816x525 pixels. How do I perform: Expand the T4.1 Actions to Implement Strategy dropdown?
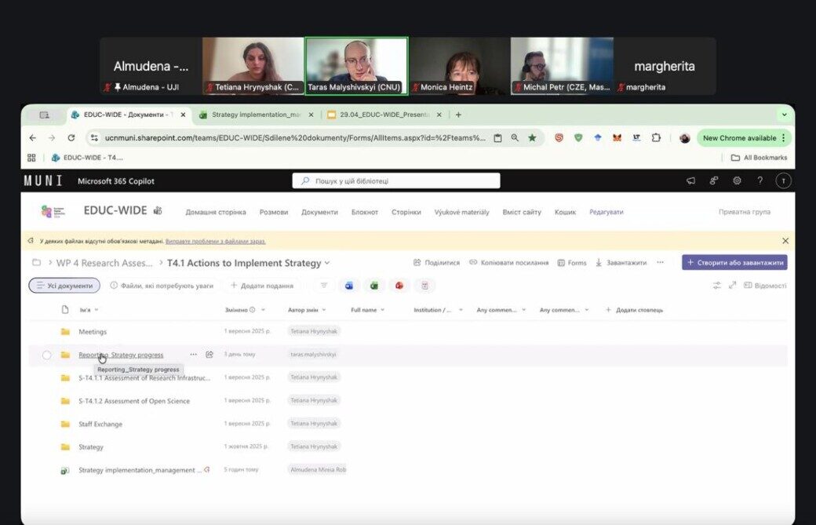point(327,263)
